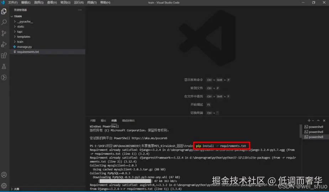Expand the Outline section at bottom
The width and height of the screenshot is (329, 192).
pyautogui.click(x=47, y=189)
